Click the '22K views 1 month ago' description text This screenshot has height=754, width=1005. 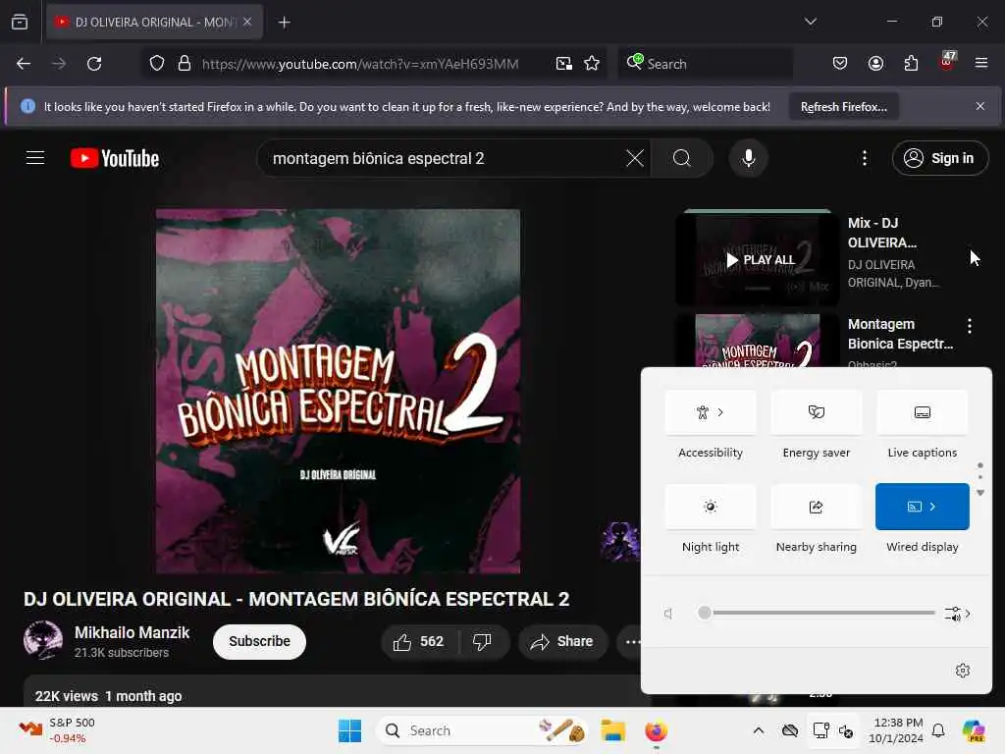[108, 696]
